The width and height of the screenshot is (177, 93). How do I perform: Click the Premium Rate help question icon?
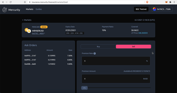[x=95, y=53]
